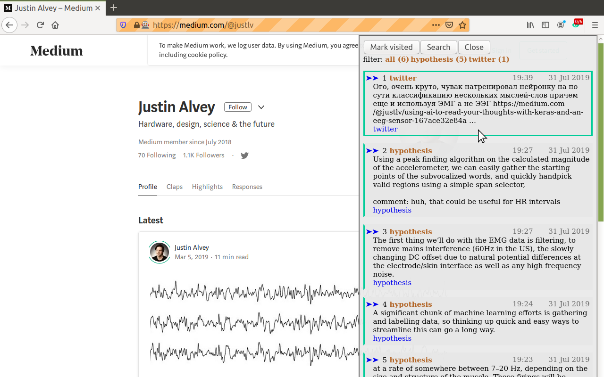
Task: Click the extension icon with 0/6 badge
Action: pyautogui.click(x=577, y=24)
